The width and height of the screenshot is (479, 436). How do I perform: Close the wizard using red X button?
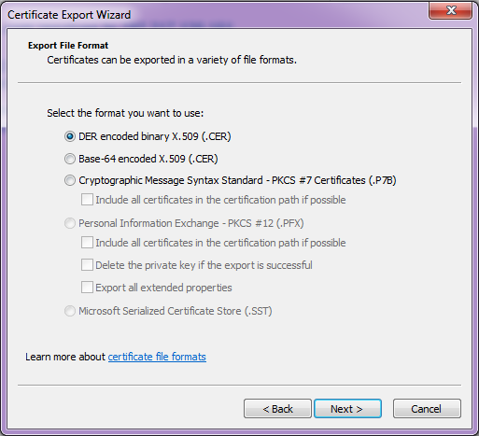[x=450, y=10]
